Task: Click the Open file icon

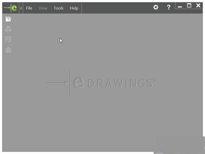Action: (8, 19)
